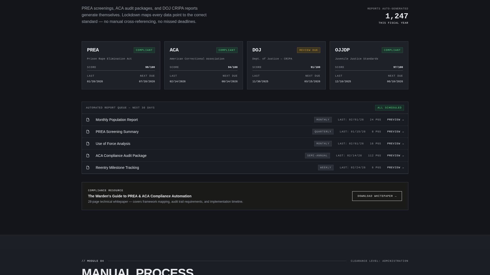This screenshot has height=275, width=490.
Task: Click the ALL SCHEDULED status badge
Action: click(389, 108)
